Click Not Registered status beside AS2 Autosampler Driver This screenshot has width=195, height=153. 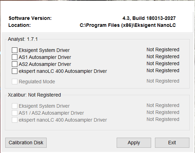(x=163, y=63)
